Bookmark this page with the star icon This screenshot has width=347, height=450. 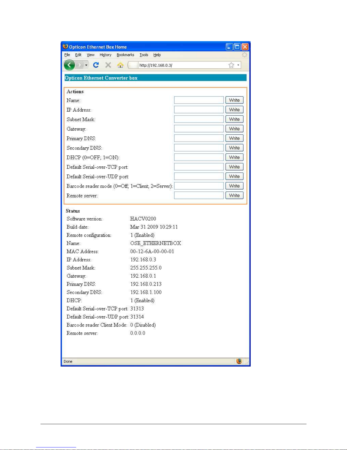pyautogui.click(x=231, y=65)
